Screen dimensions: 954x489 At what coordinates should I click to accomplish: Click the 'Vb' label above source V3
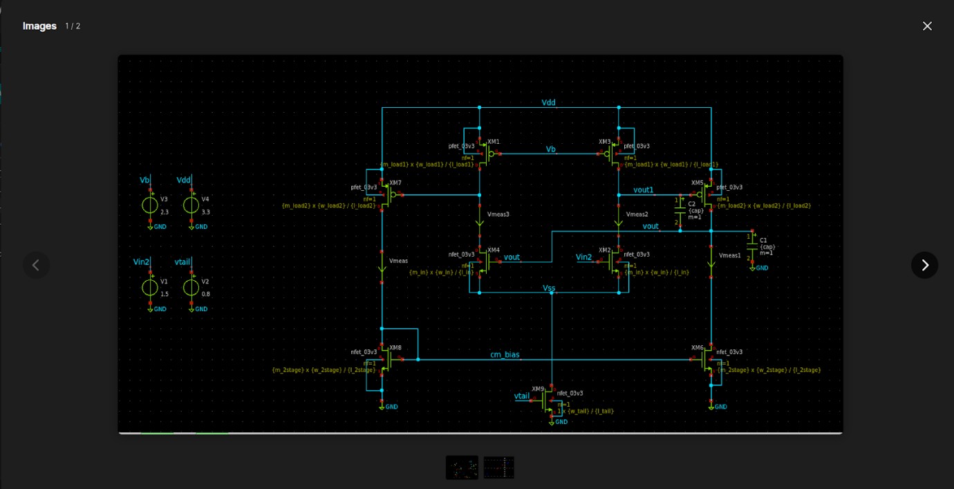(144, 180)
